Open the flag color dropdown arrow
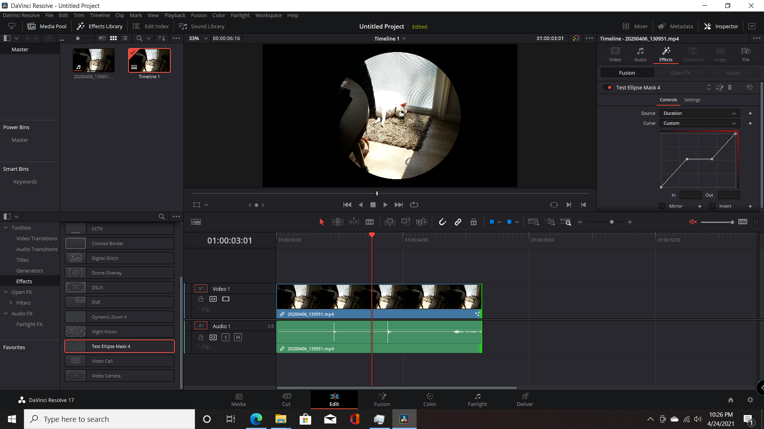Screen dimensions: 764x429 (499, 222)
